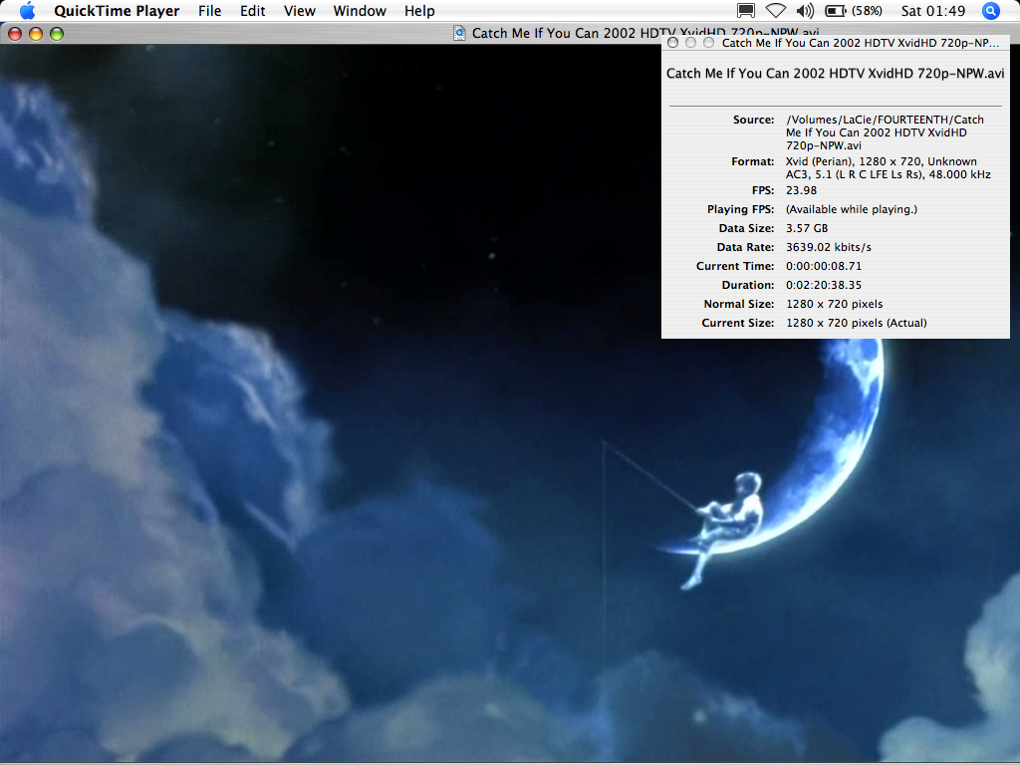Image resolution: width=1020 pixels, height=765 pixels.
Task: Minimize the main movie window (yellow button)
Action: pyautogui.click(x=36, y=34)
